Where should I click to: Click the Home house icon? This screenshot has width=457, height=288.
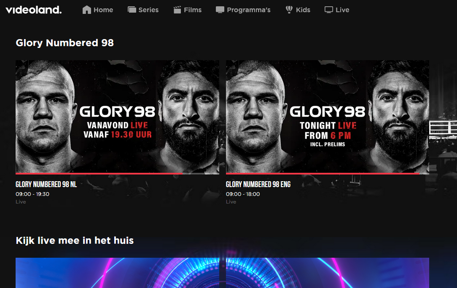click(x=86, y=10)
